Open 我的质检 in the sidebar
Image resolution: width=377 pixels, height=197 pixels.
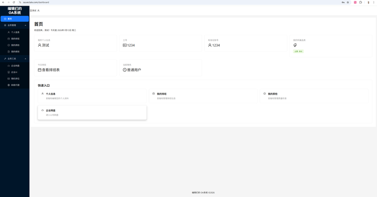pyautogui.click(x=15, y=45)
